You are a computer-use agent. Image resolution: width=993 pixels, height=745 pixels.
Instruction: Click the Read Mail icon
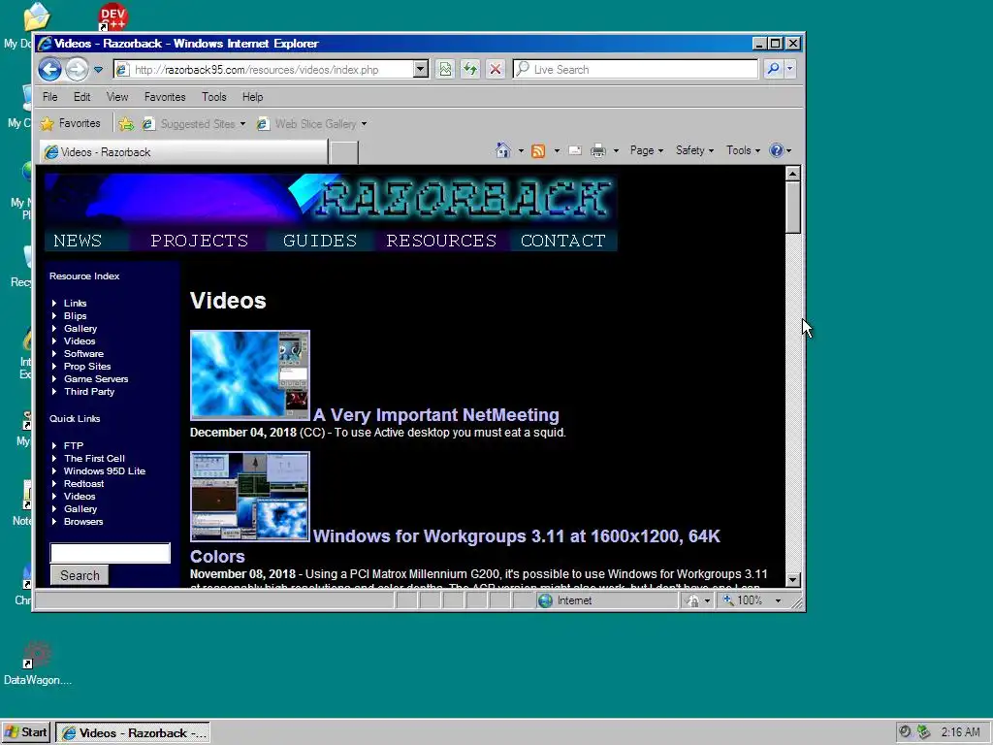click(x=575, y=150)
